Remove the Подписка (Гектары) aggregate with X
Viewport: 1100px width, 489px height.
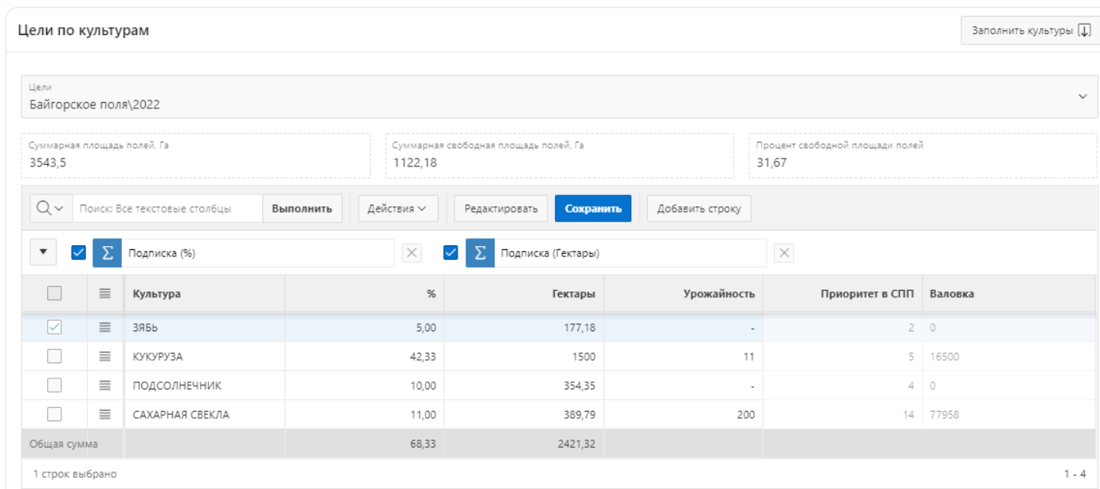coord(784,253)
